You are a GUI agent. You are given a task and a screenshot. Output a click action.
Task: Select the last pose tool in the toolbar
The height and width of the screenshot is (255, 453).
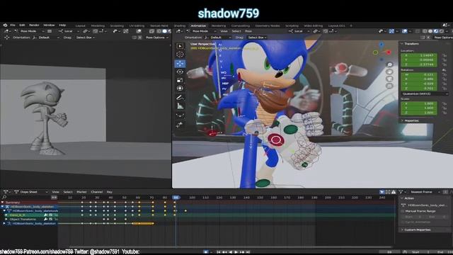(x=180, y=125)
